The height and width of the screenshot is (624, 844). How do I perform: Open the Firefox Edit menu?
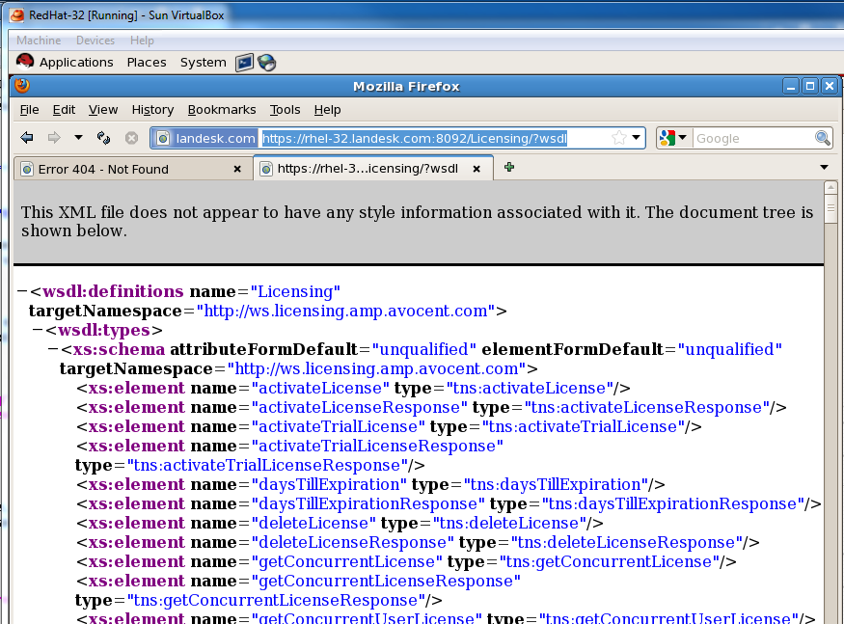[64, 110]
